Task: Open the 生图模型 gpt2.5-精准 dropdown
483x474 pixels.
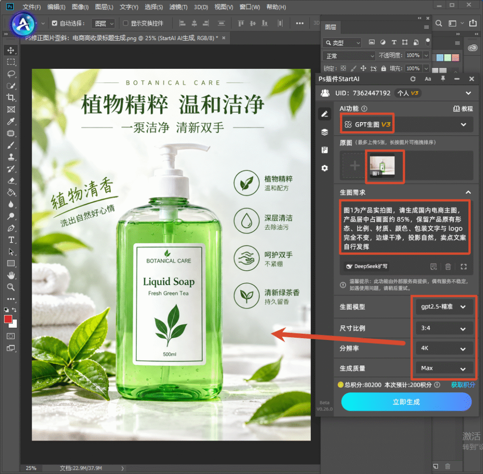Action: tap(444, 307)
